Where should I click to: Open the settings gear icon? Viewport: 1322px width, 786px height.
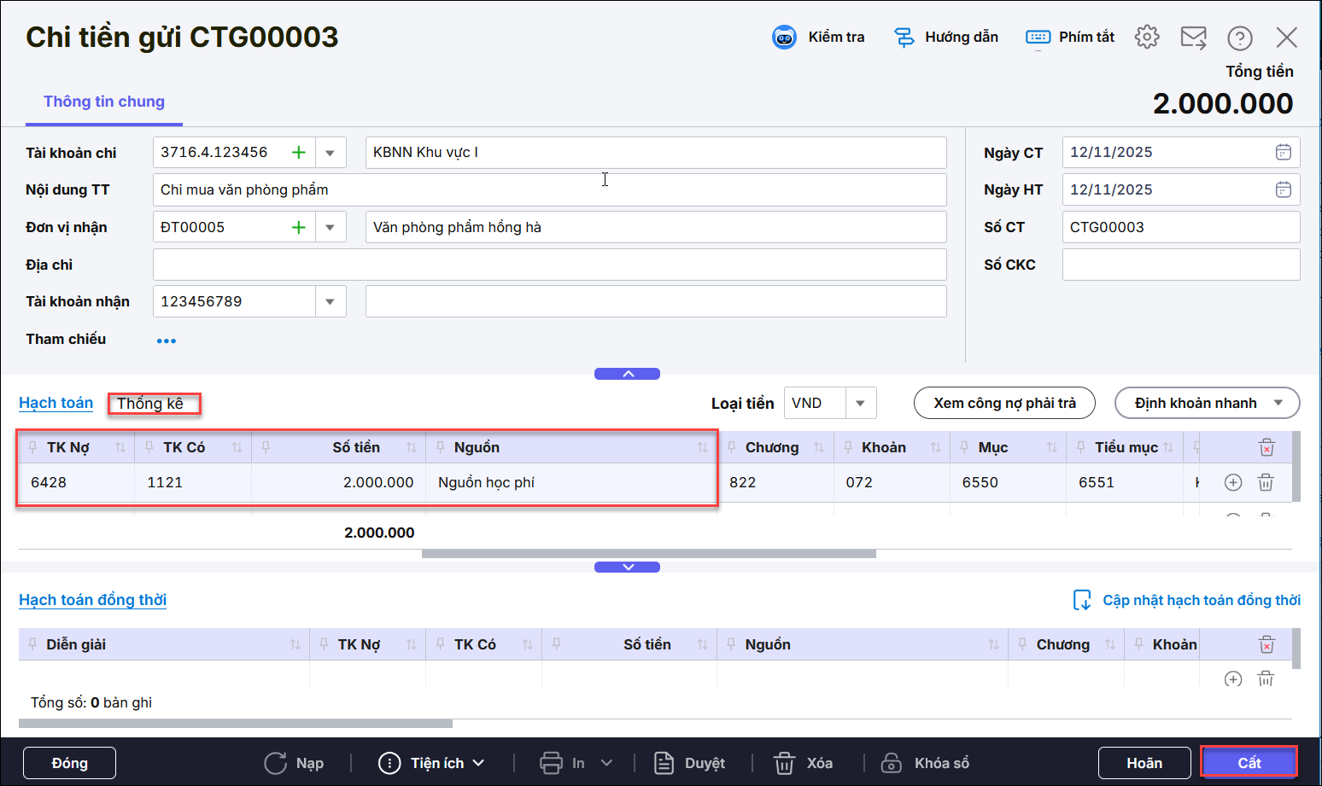[x=1147, y=37]
